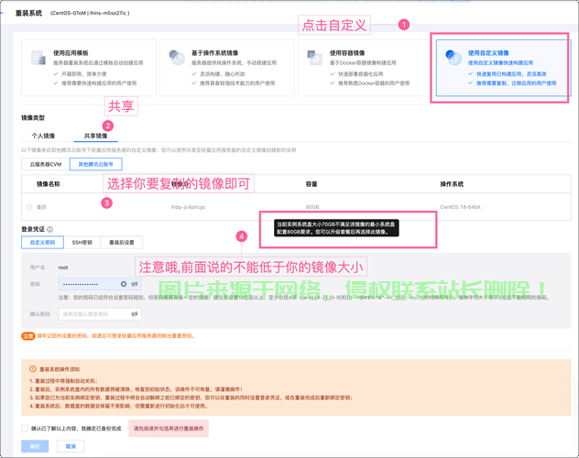Select the 使用应用模板 card title

point(71,53)
